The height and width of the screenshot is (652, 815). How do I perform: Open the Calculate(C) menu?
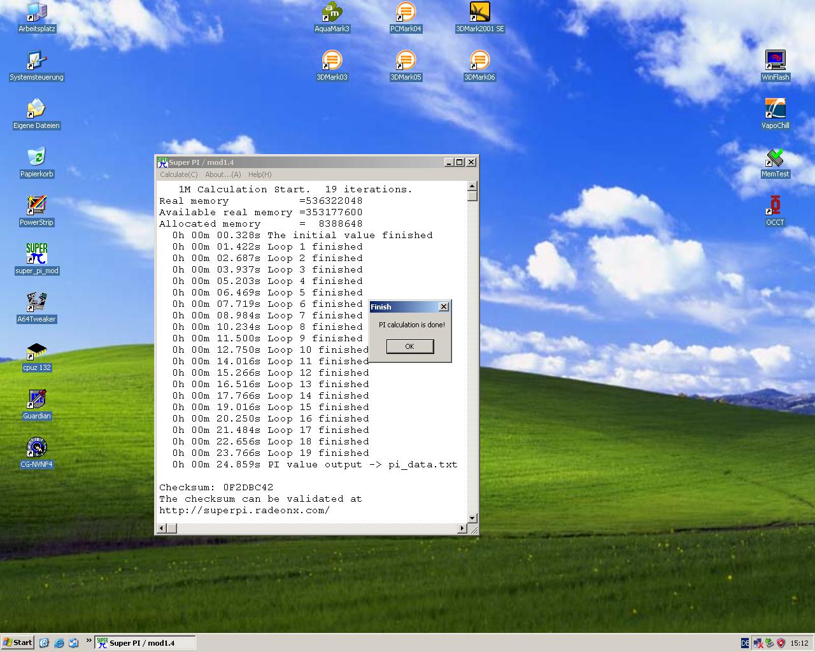click(178, 174)
